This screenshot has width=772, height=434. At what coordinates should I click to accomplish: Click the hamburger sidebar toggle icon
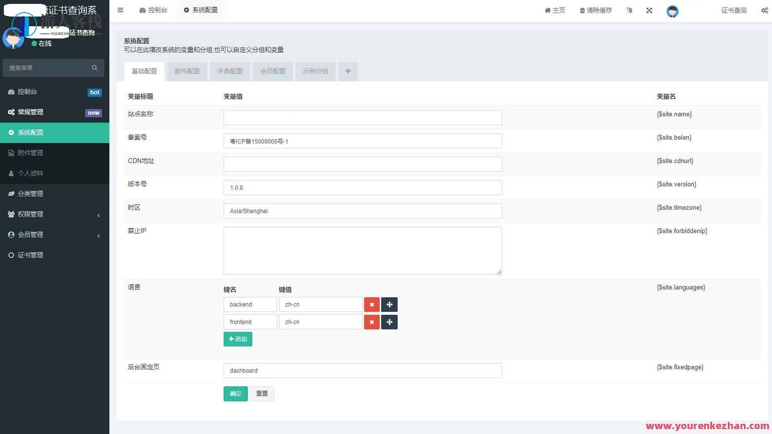click(120, 10)
